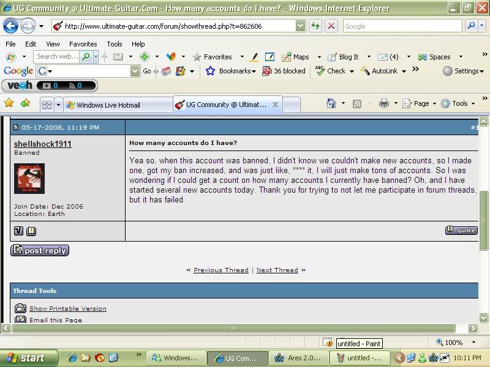Go to the Next Thread link
The height and width of the screenshot is (367, 490).
277,270
